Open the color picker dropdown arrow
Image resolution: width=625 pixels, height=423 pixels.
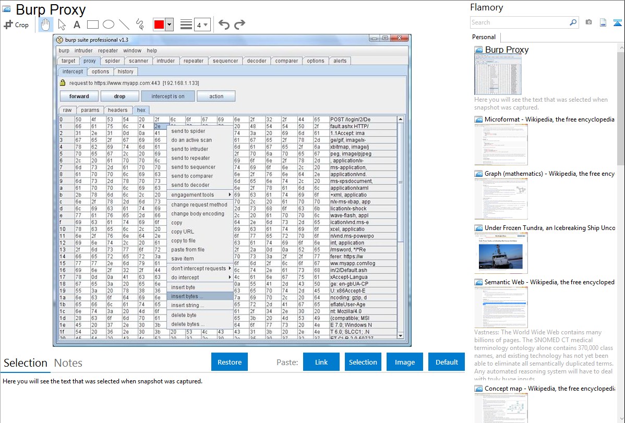pyautogui.click(x=169, y=25)
